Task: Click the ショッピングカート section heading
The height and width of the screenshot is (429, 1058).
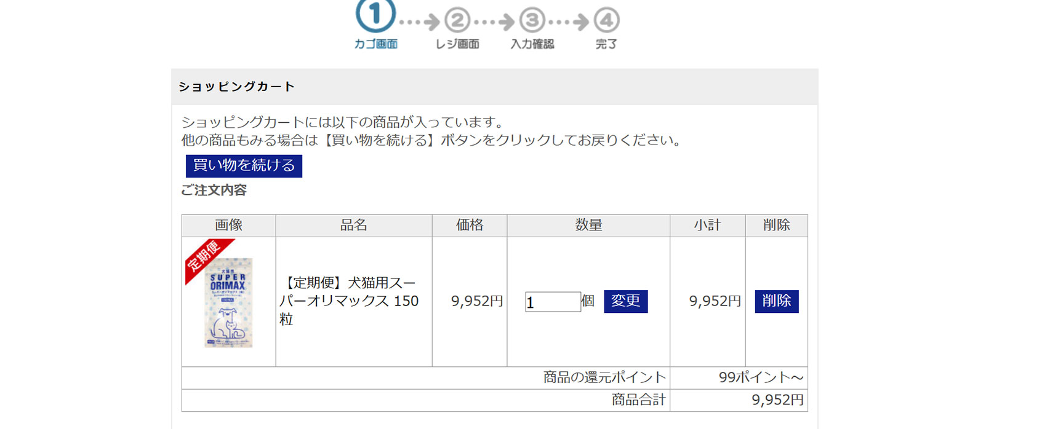Action: point(236,87)
